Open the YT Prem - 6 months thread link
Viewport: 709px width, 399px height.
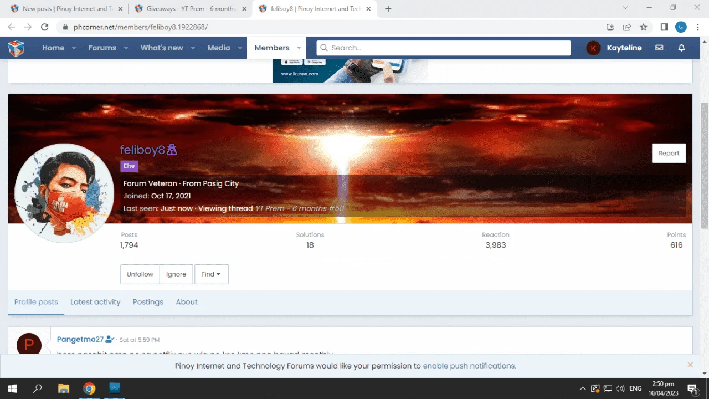[x=300, y=208]
